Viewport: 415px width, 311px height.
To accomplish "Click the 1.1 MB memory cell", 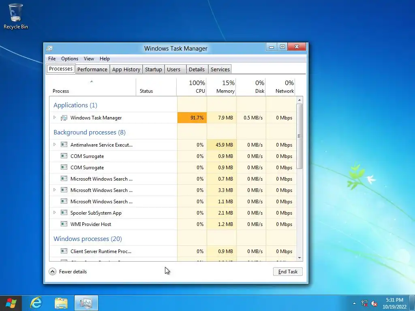I will pyautogui.click(x=222, y=202).
